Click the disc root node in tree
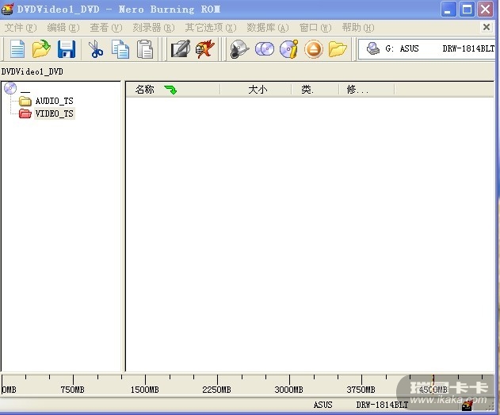This screenshot has width=500, height=415. click(10, 89)
